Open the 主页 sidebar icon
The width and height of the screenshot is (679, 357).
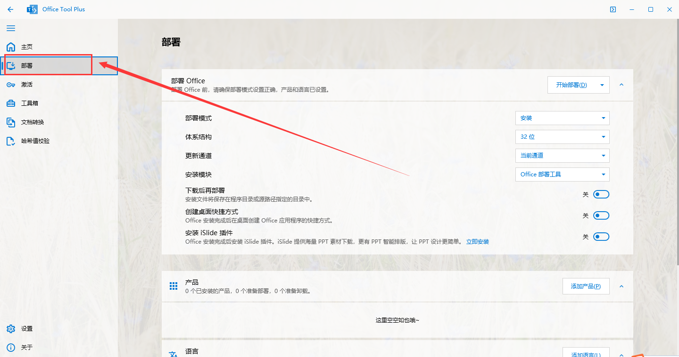(x=10, y=47)
